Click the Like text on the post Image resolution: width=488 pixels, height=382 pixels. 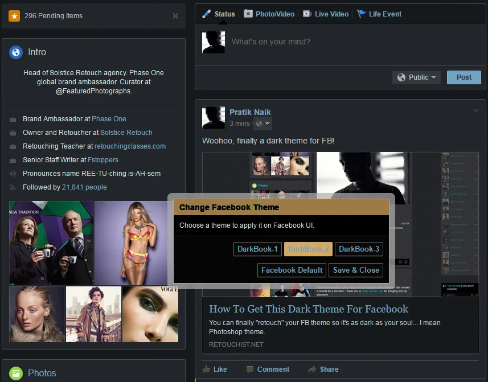pyautogui.click(x=220, y=369)
